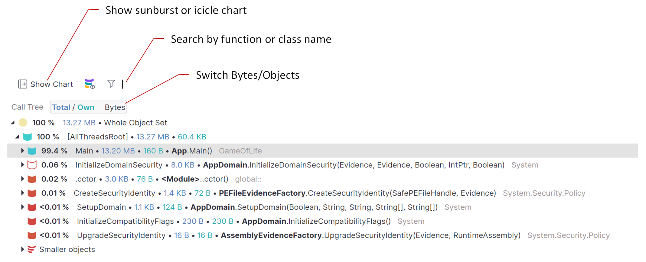This screenshot has height=262, width=646.
Task: Collapse the Whole Object Set node
Action: 13,123
